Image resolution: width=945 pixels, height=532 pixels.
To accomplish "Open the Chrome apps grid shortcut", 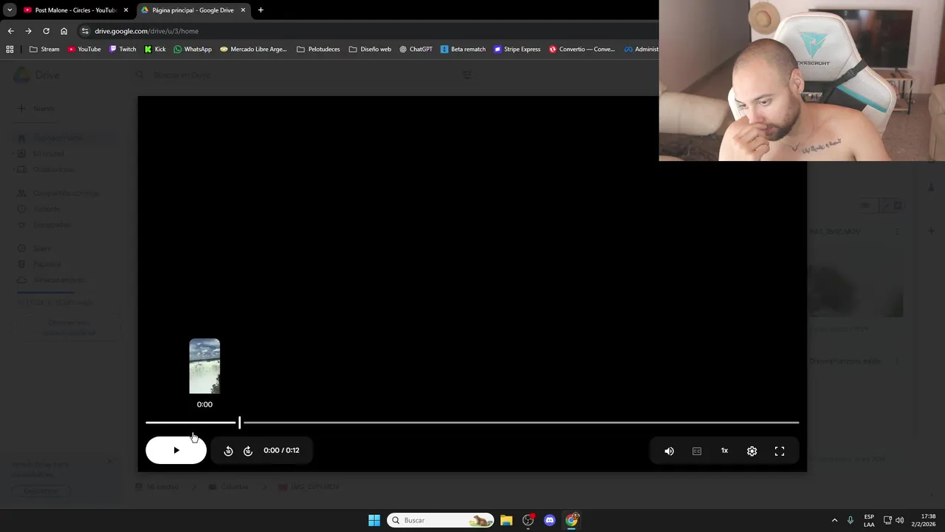I will (x=10, y=50).
